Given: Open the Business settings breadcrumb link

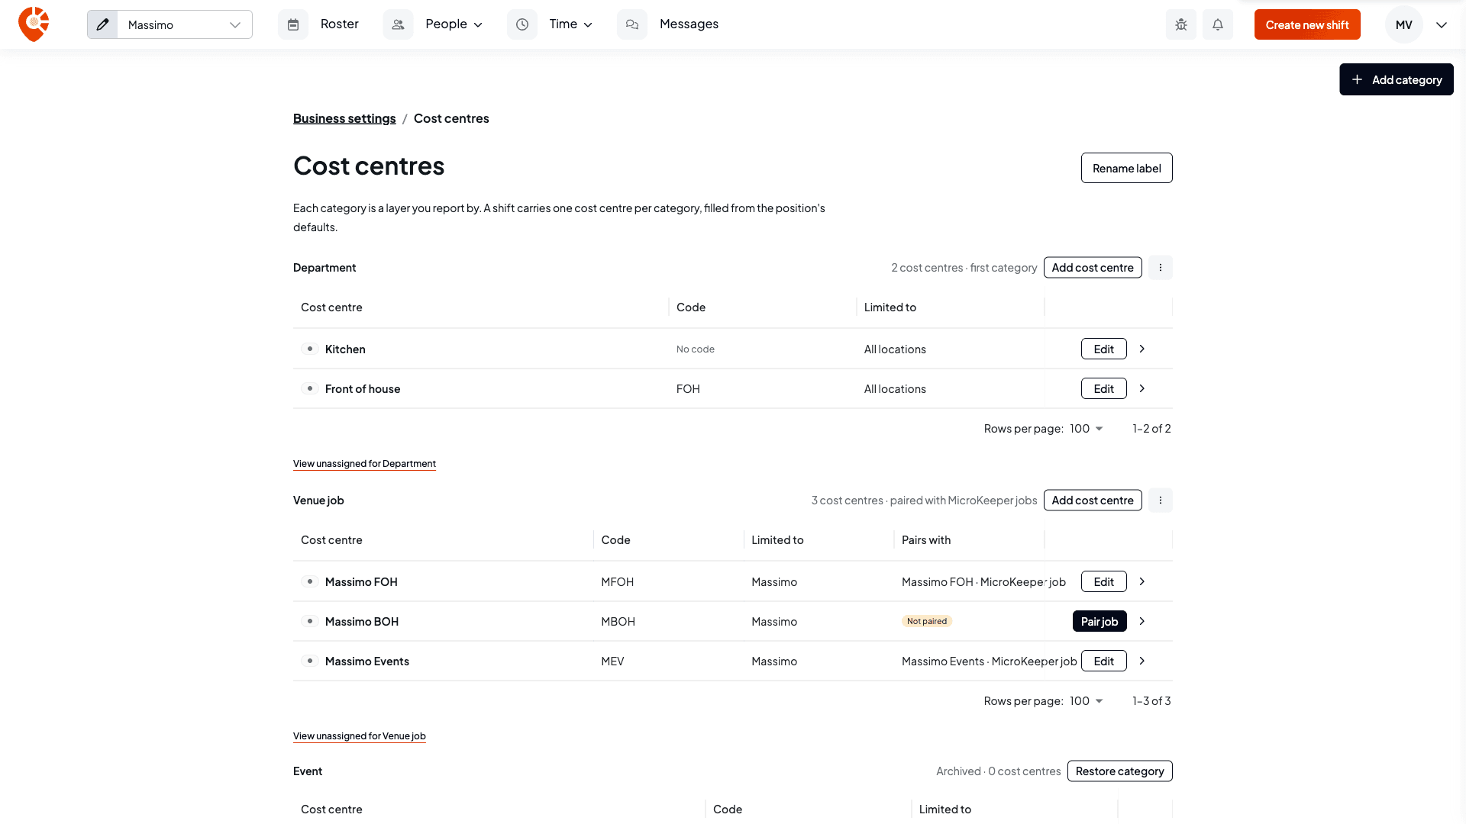Looking at the screenshot, I should (344, 118).
